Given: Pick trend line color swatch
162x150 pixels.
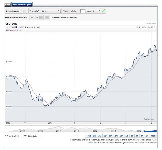Looking at the screenshot, I should coord(83,11).
